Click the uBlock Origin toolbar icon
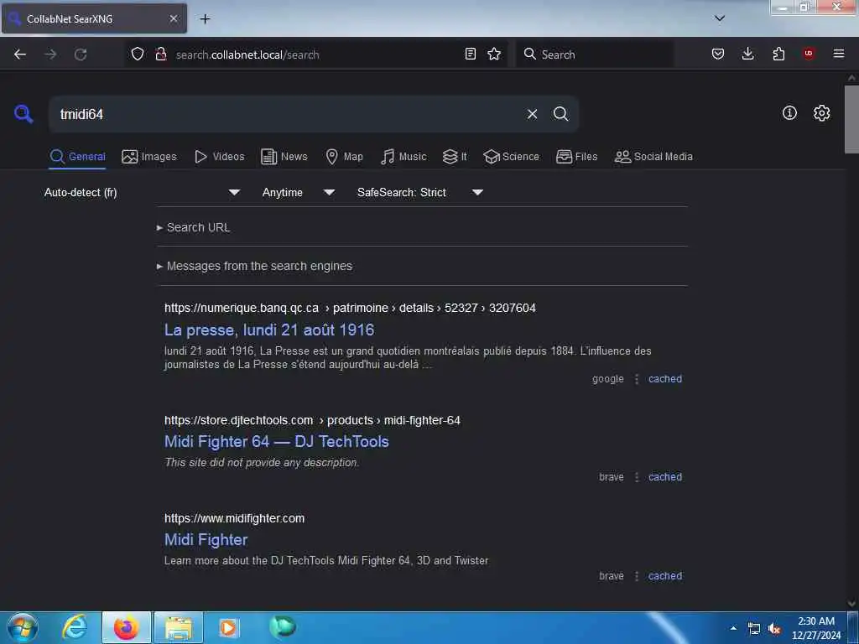The width and height of the screenshot is (859, 644). 809,54
